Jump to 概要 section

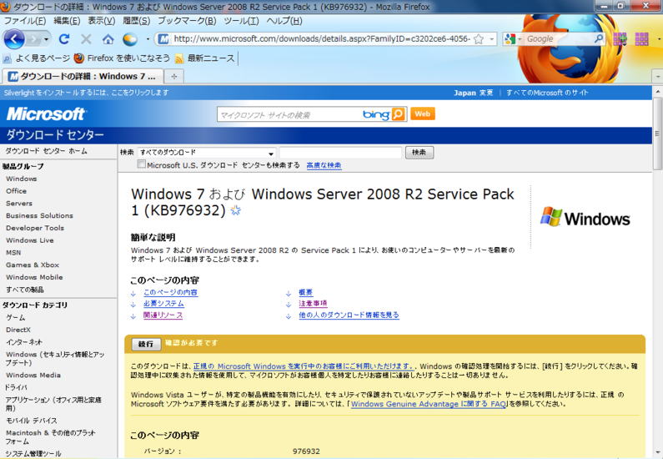pos(306,292)
